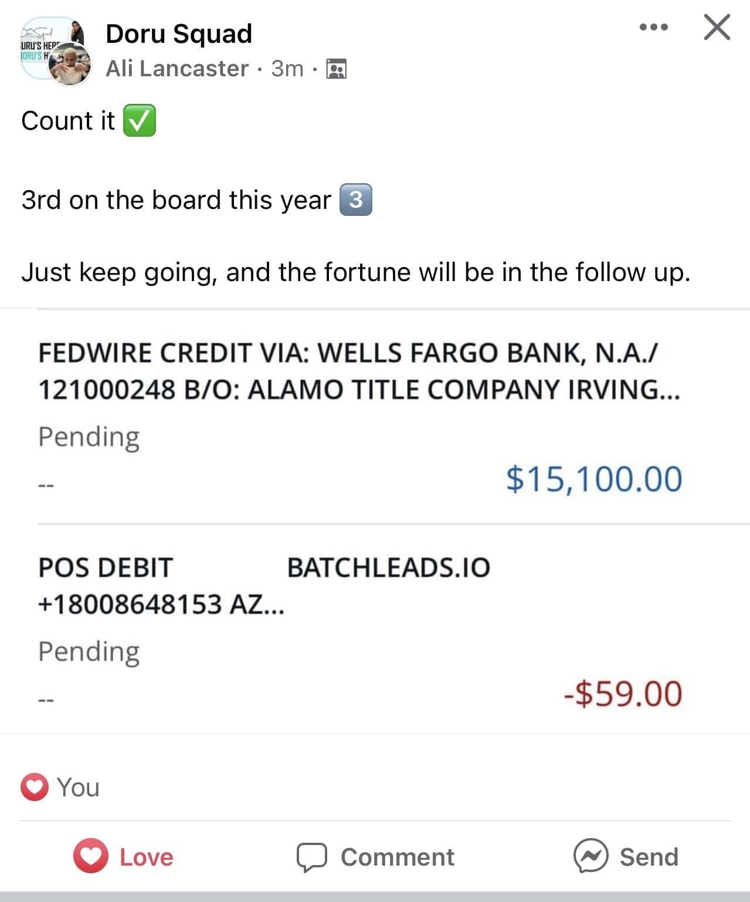Open the three-dot post options menu
Image resolution: width=750 pixels, height=902 pixels.
pos(653,27)
